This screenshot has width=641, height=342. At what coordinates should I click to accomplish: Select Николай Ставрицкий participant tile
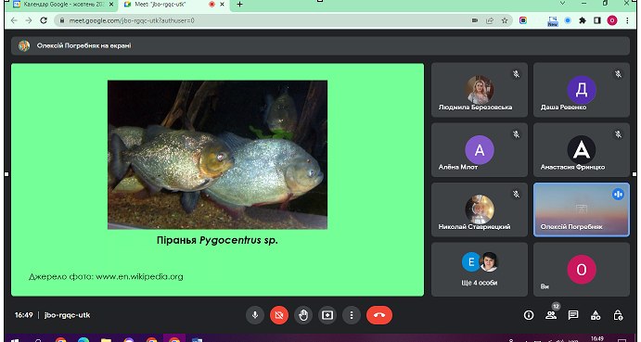pyautogui.click(x=479, y=209)
